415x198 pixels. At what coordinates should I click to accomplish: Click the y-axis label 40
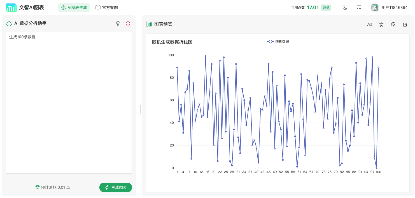coord(172,123)
